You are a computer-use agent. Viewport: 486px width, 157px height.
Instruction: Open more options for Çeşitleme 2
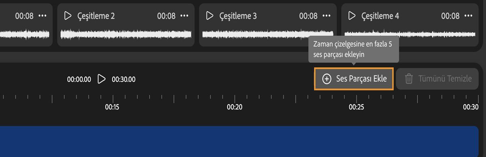click(185, 16)
